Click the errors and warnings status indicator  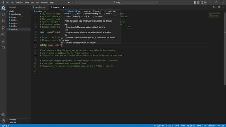(6, 126)
